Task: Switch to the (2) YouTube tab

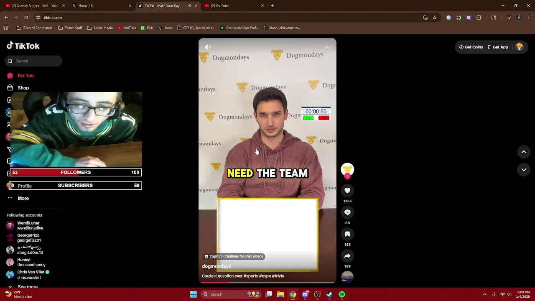Action: coord(234,6)
